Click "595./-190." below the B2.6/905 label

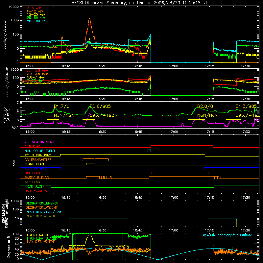[x=102, y=115]
